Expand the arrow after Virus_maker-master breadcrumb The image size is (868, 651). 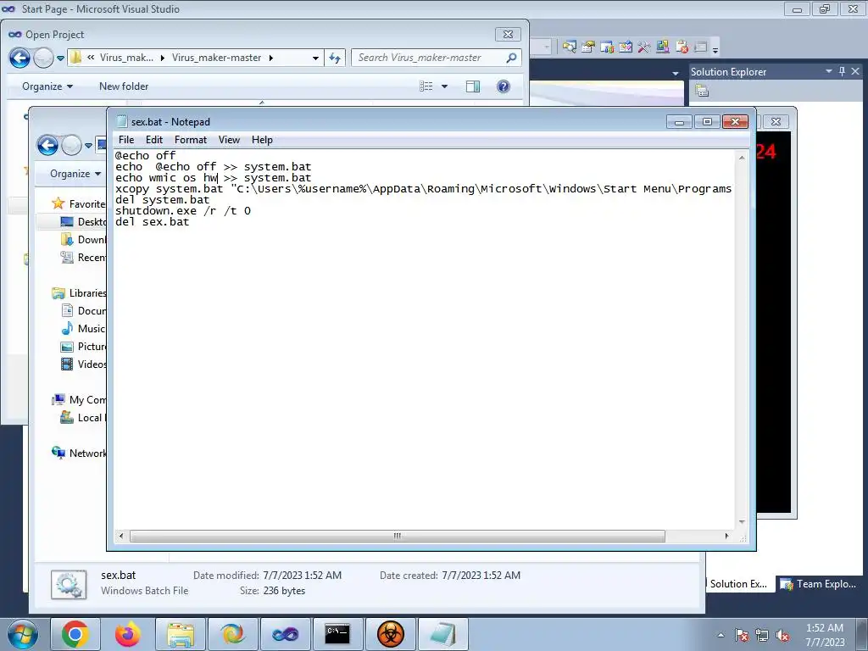coord(270,58)
